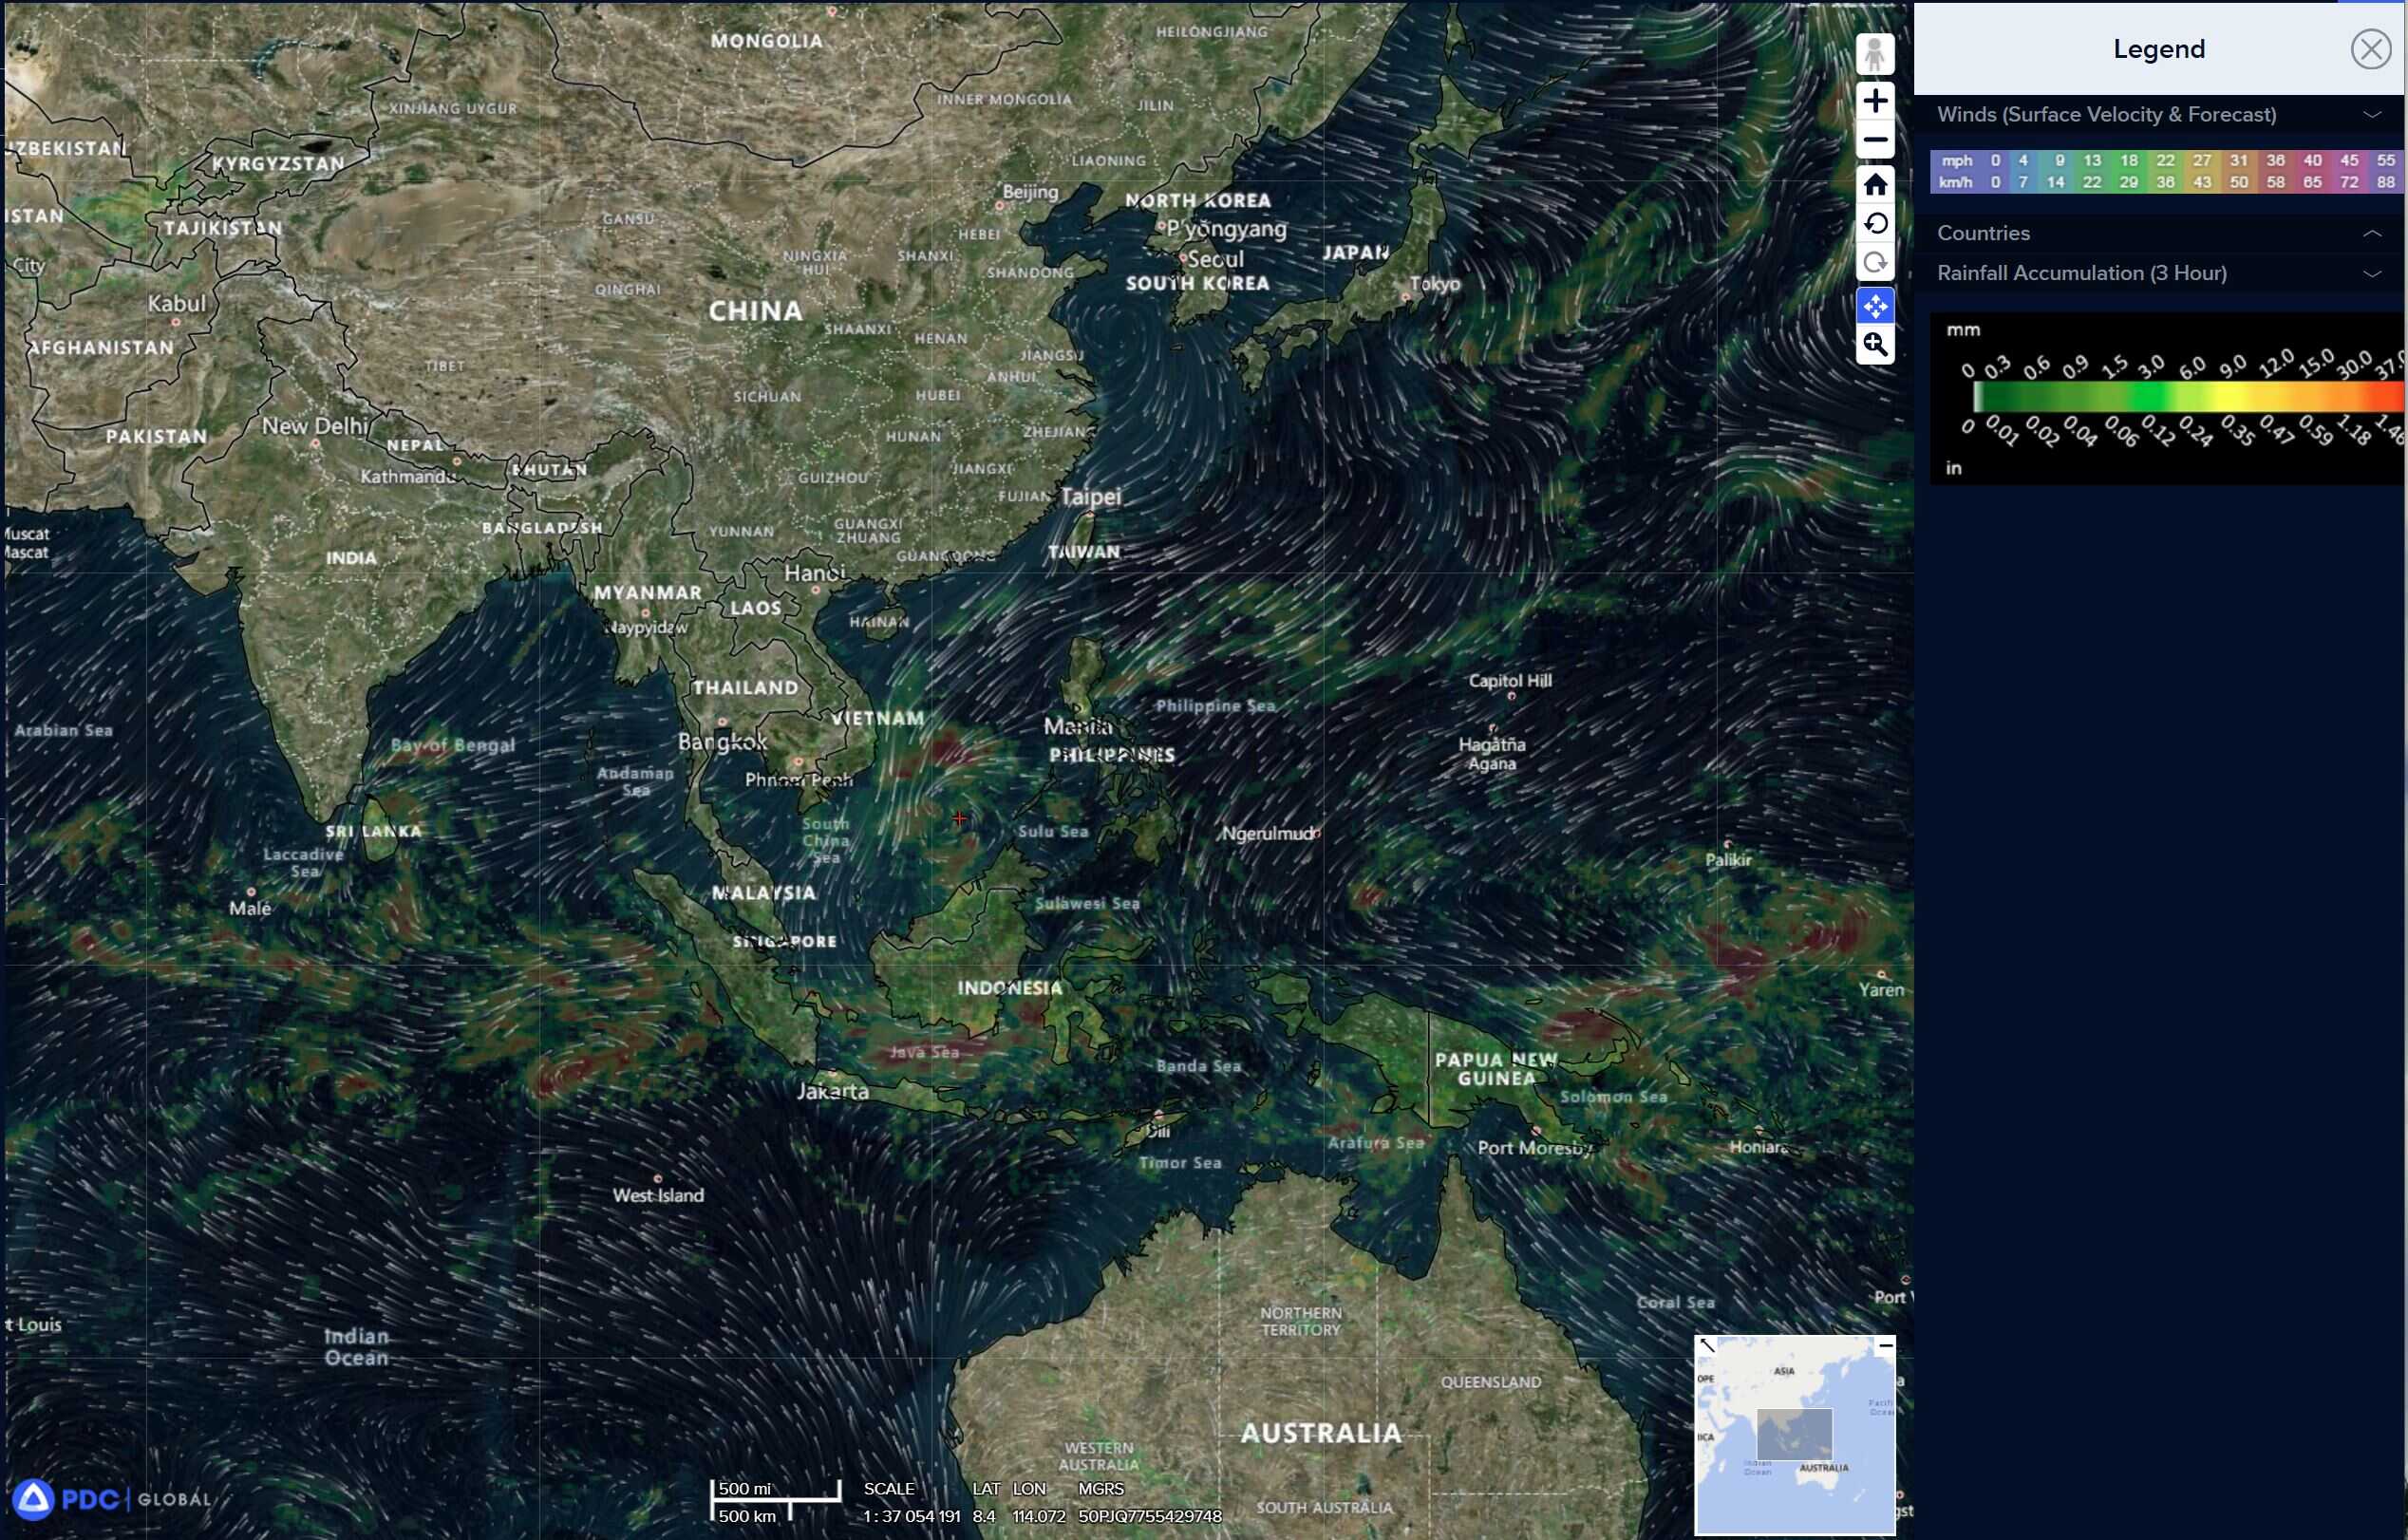Click the overview map extent rectangle
The width and height of the screenshot is (2408, 1540).
click(x=1794, y=1434)
